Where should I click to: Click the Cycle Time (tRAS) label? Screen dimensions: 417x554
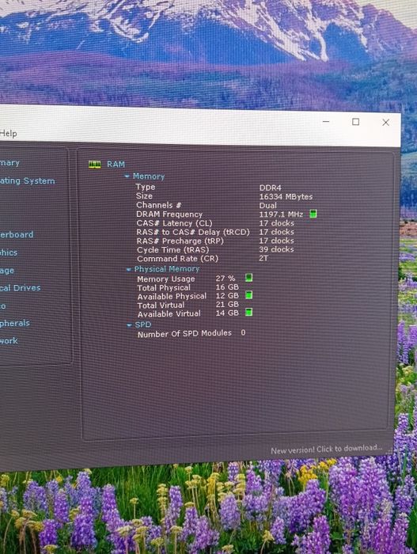tap(173, 250)
